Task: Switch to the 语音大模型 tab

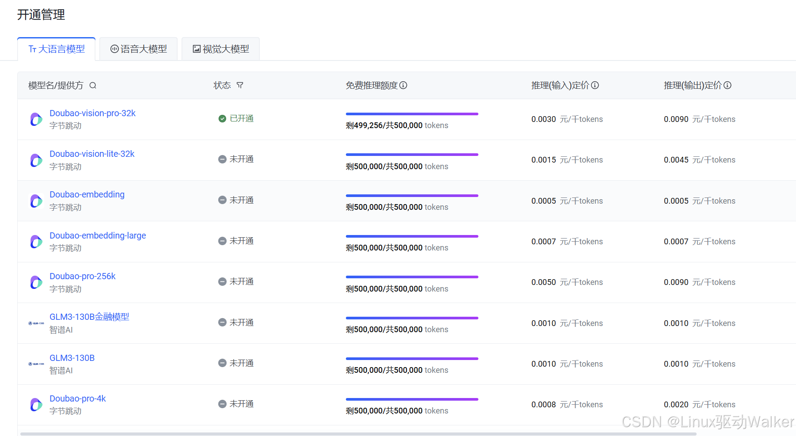Action: [x=138, y=49]
